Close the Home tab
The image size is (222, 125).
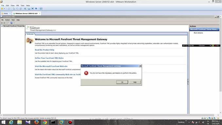point(10,13)
